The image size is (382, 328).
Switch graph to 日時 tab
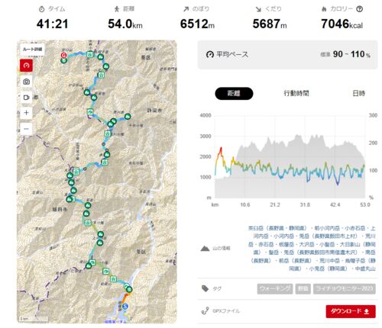point(358,93)
